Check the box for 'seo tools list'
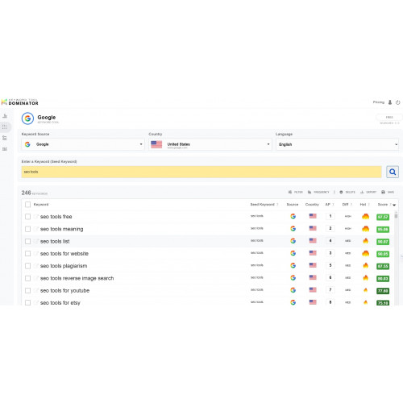 tap(27, 241)
